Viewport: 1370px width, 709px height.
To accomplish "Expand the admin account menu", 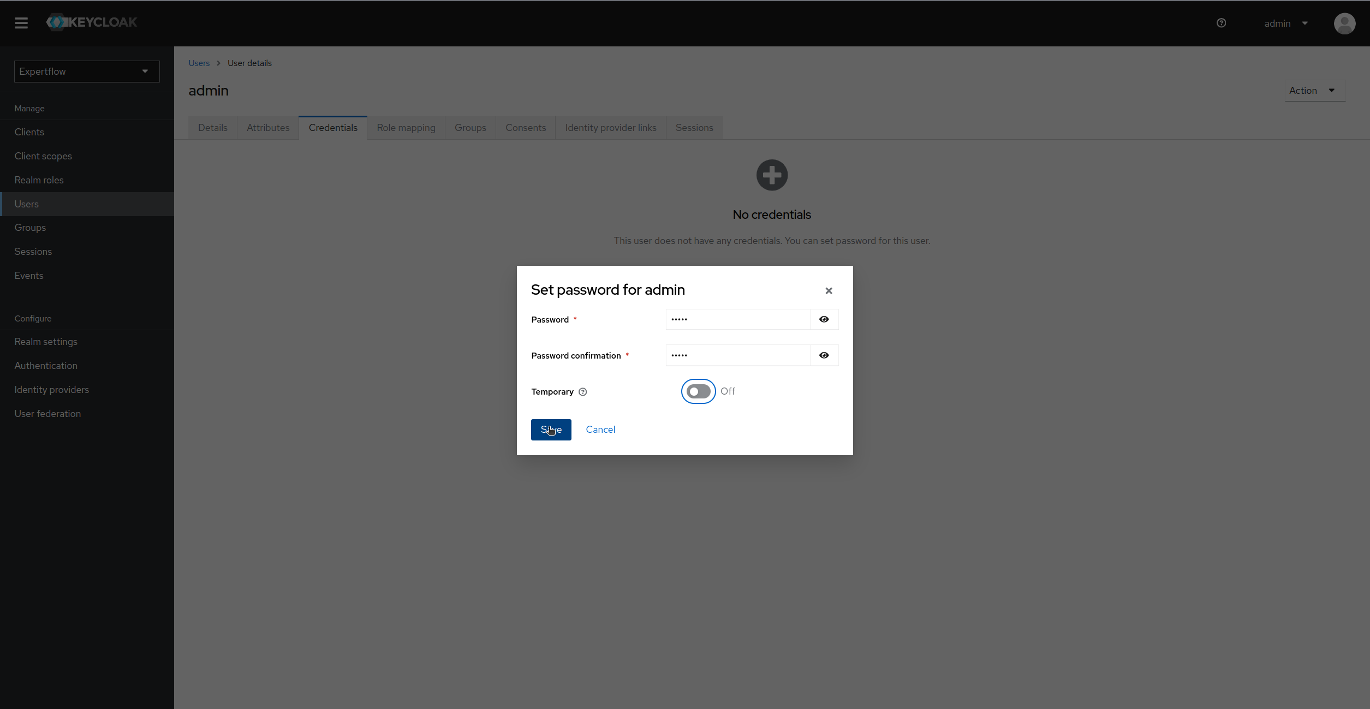I will pyautogui.click(x=1286, y=23).
